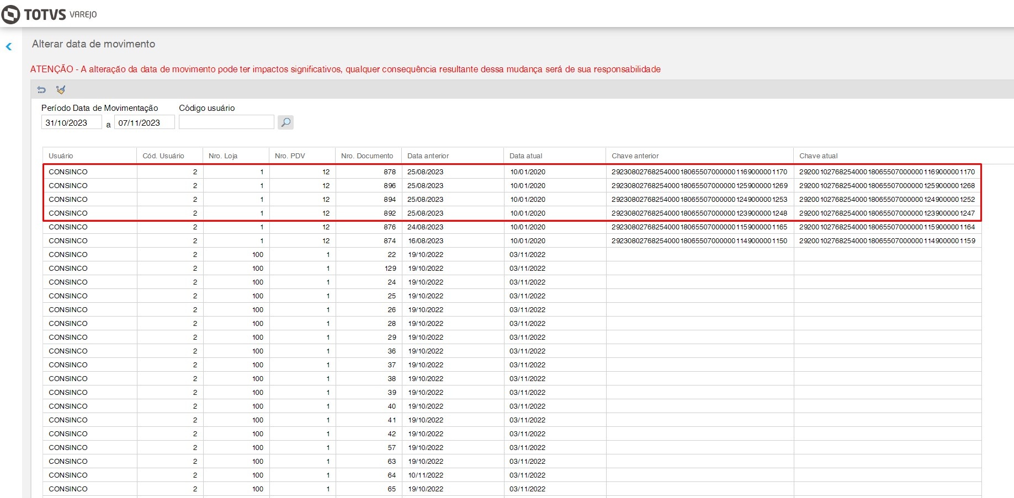Focus the start date field showing 31/10/2023

pyautogui.click(x=72, y=122)
